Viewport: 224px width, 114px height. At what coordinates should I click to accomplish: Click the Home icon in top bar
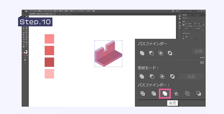pyautogui.click(x=26, y=11)
